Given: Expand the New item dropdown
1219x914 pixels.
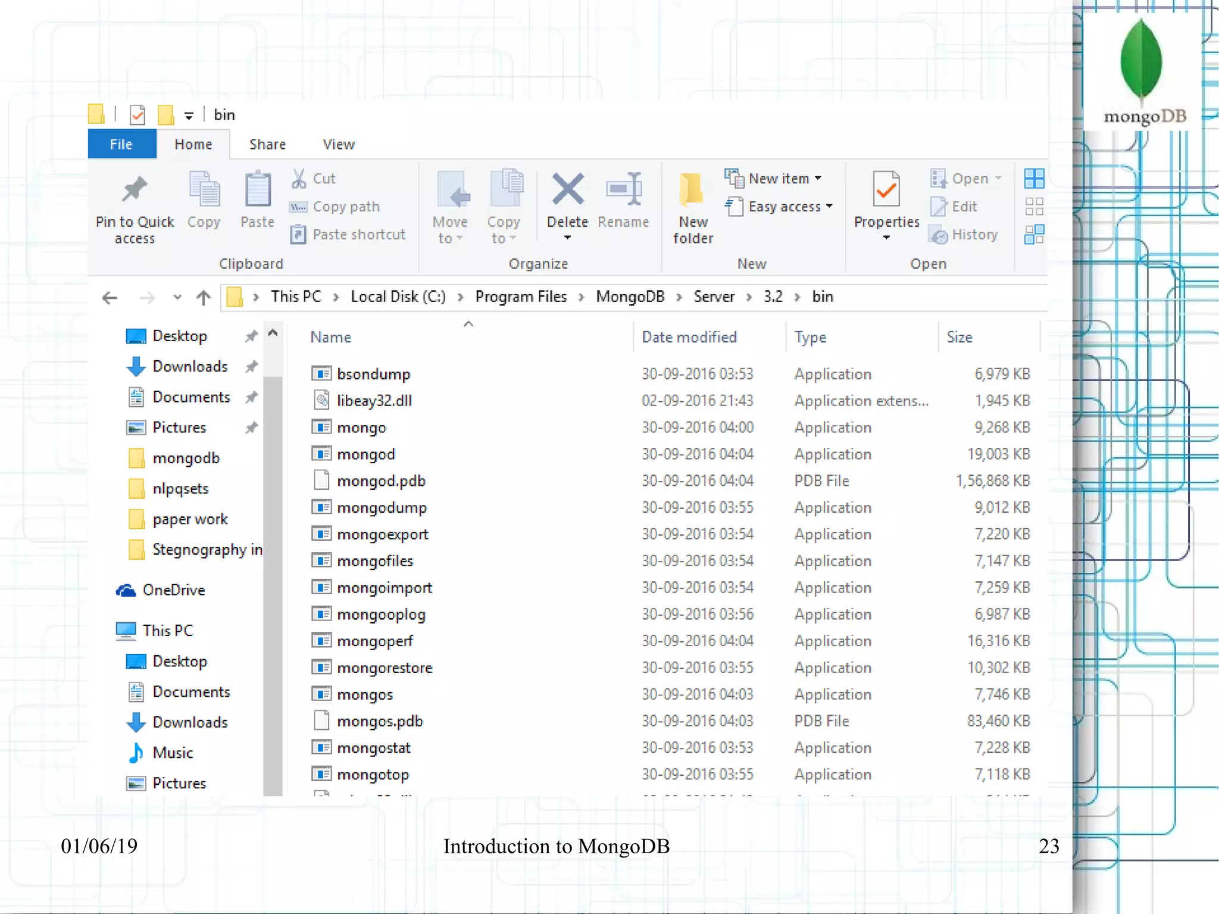Looking at the screenshot, I should 818,178.
